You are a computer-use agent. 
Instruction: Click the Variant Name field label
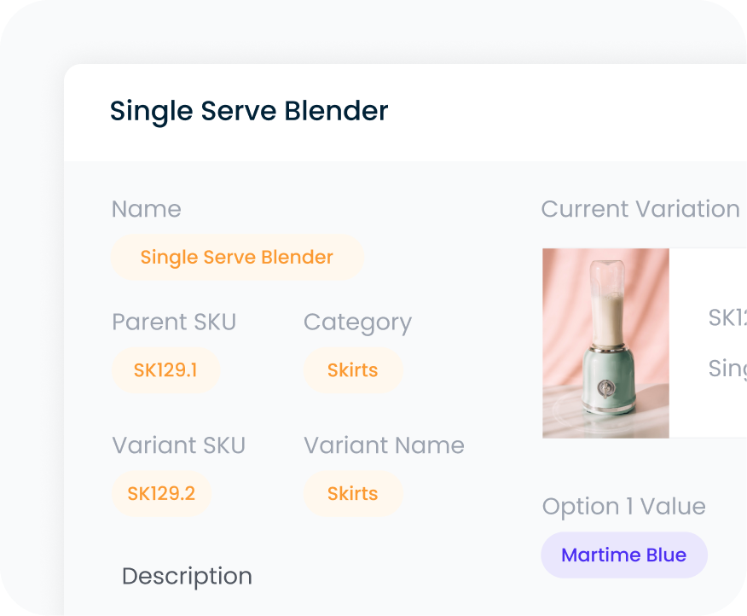click(384, 445)
